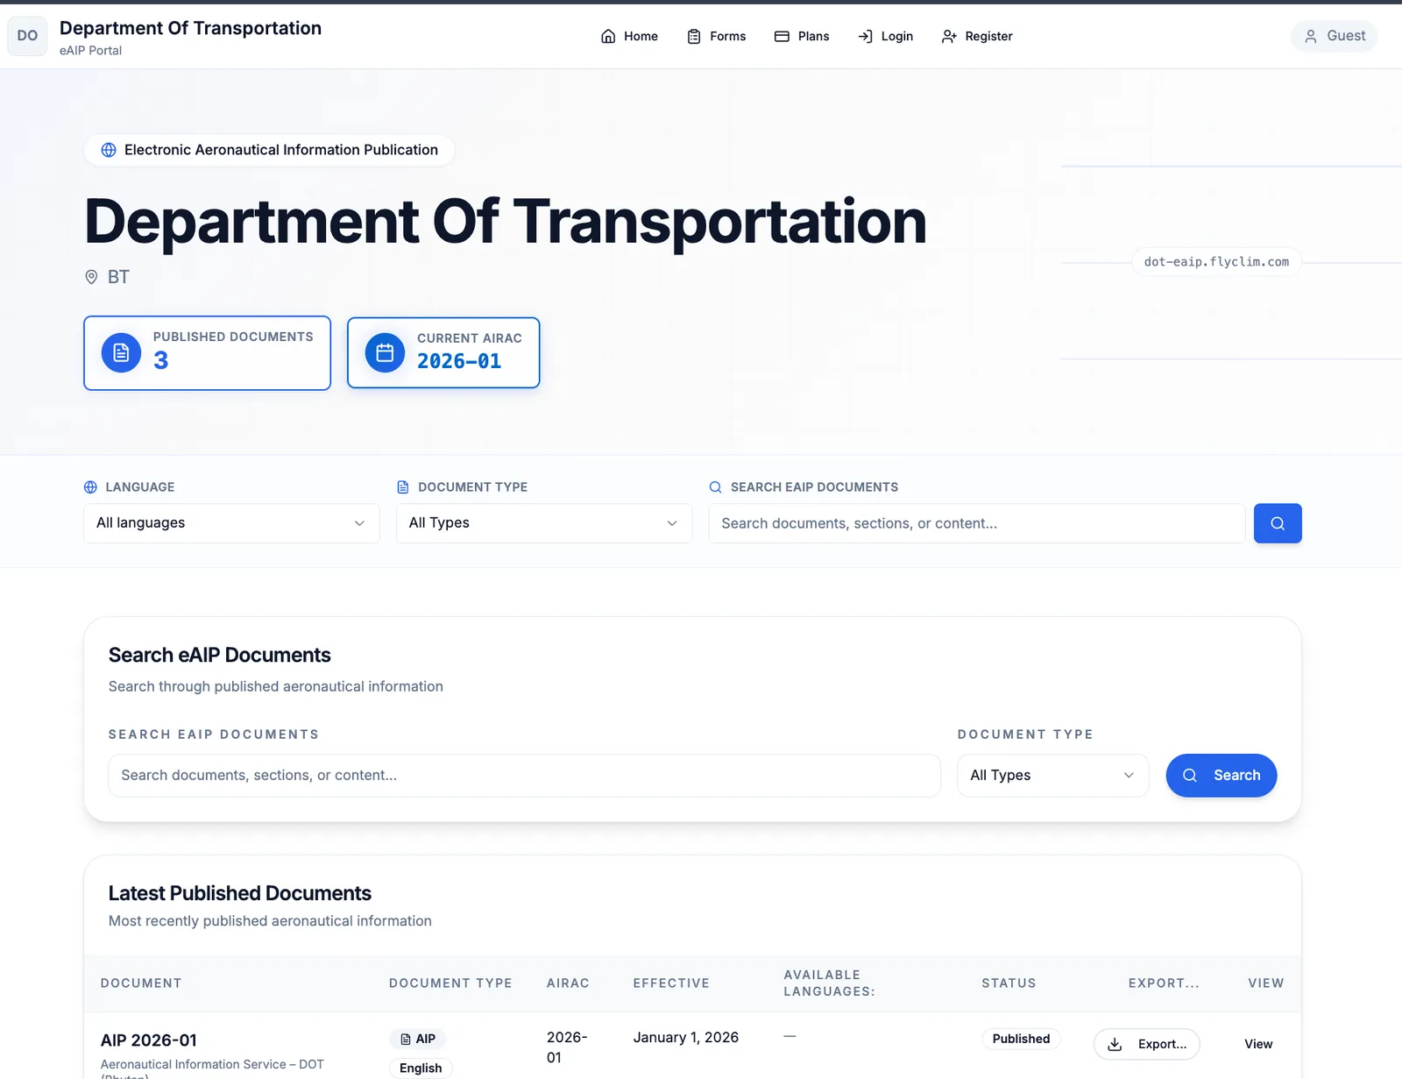This screenshot has width=1402, height=1079.
Task: Click the Export button for AIP 2026-01
Action: pyautogui.click(x=1147, y=1044)
